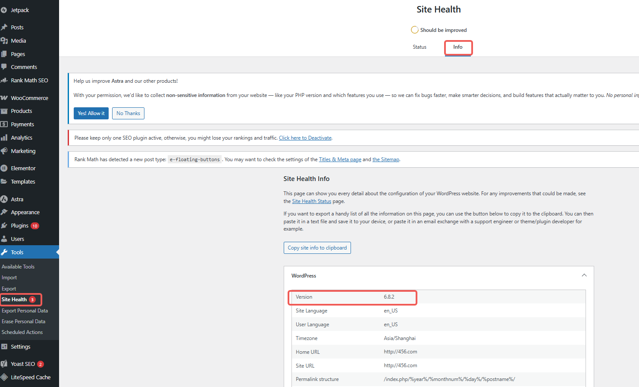Screen dimensions: 639x387
Task: Switch to the Status tab
Action: (419, 47)
